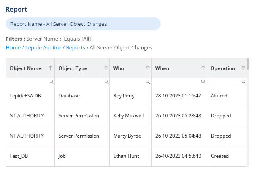Click the Object Type filter field
Viewport: 255px width, 173px height.
82,82
